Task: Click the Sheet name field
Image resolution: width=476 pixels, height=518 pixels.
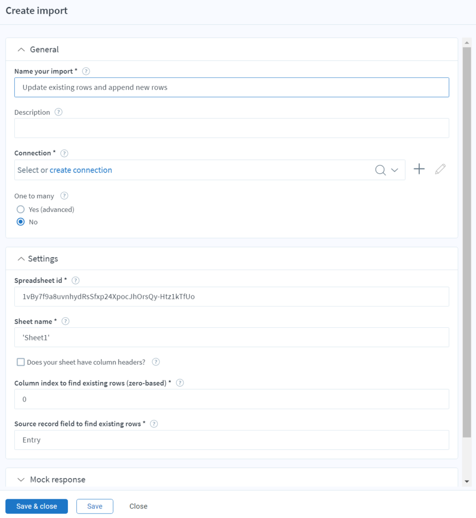Action: [x=231, y=337]
